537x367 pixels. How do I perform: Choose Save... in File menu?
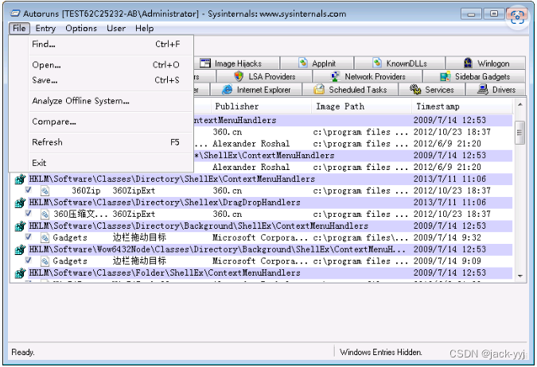106,80
